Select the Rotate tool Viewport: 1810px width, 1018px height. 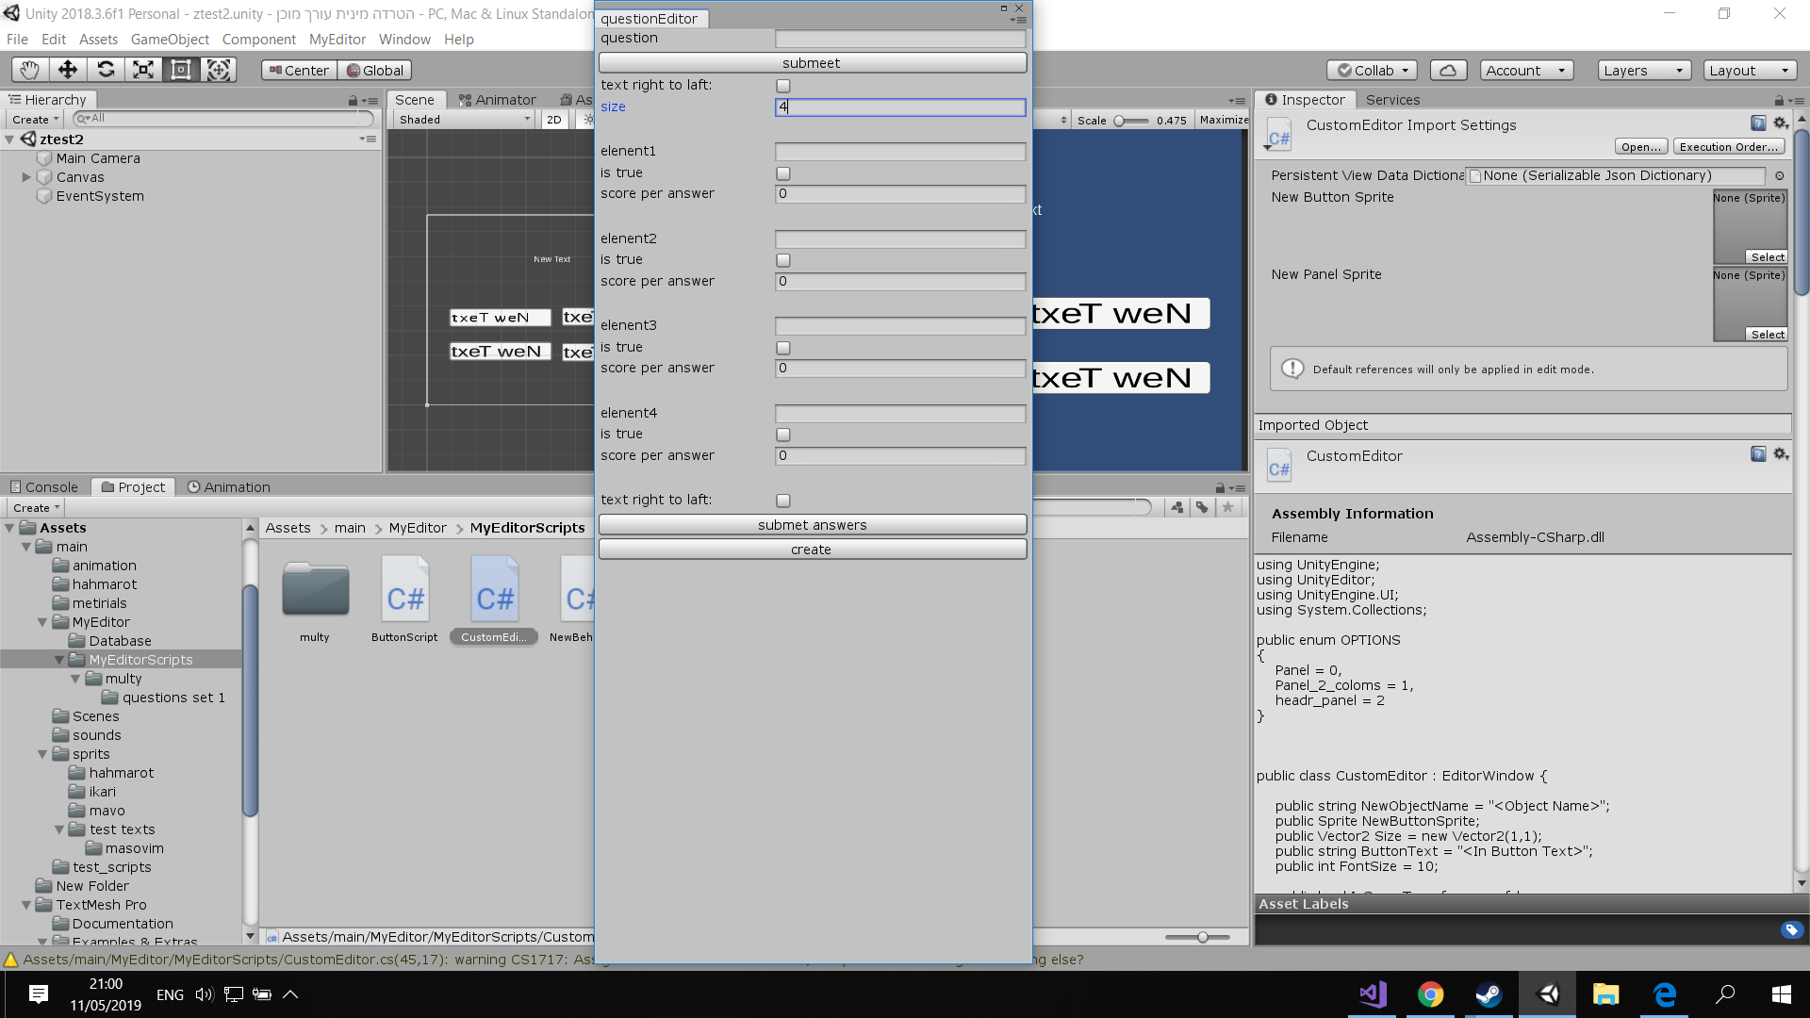[106, 70]
